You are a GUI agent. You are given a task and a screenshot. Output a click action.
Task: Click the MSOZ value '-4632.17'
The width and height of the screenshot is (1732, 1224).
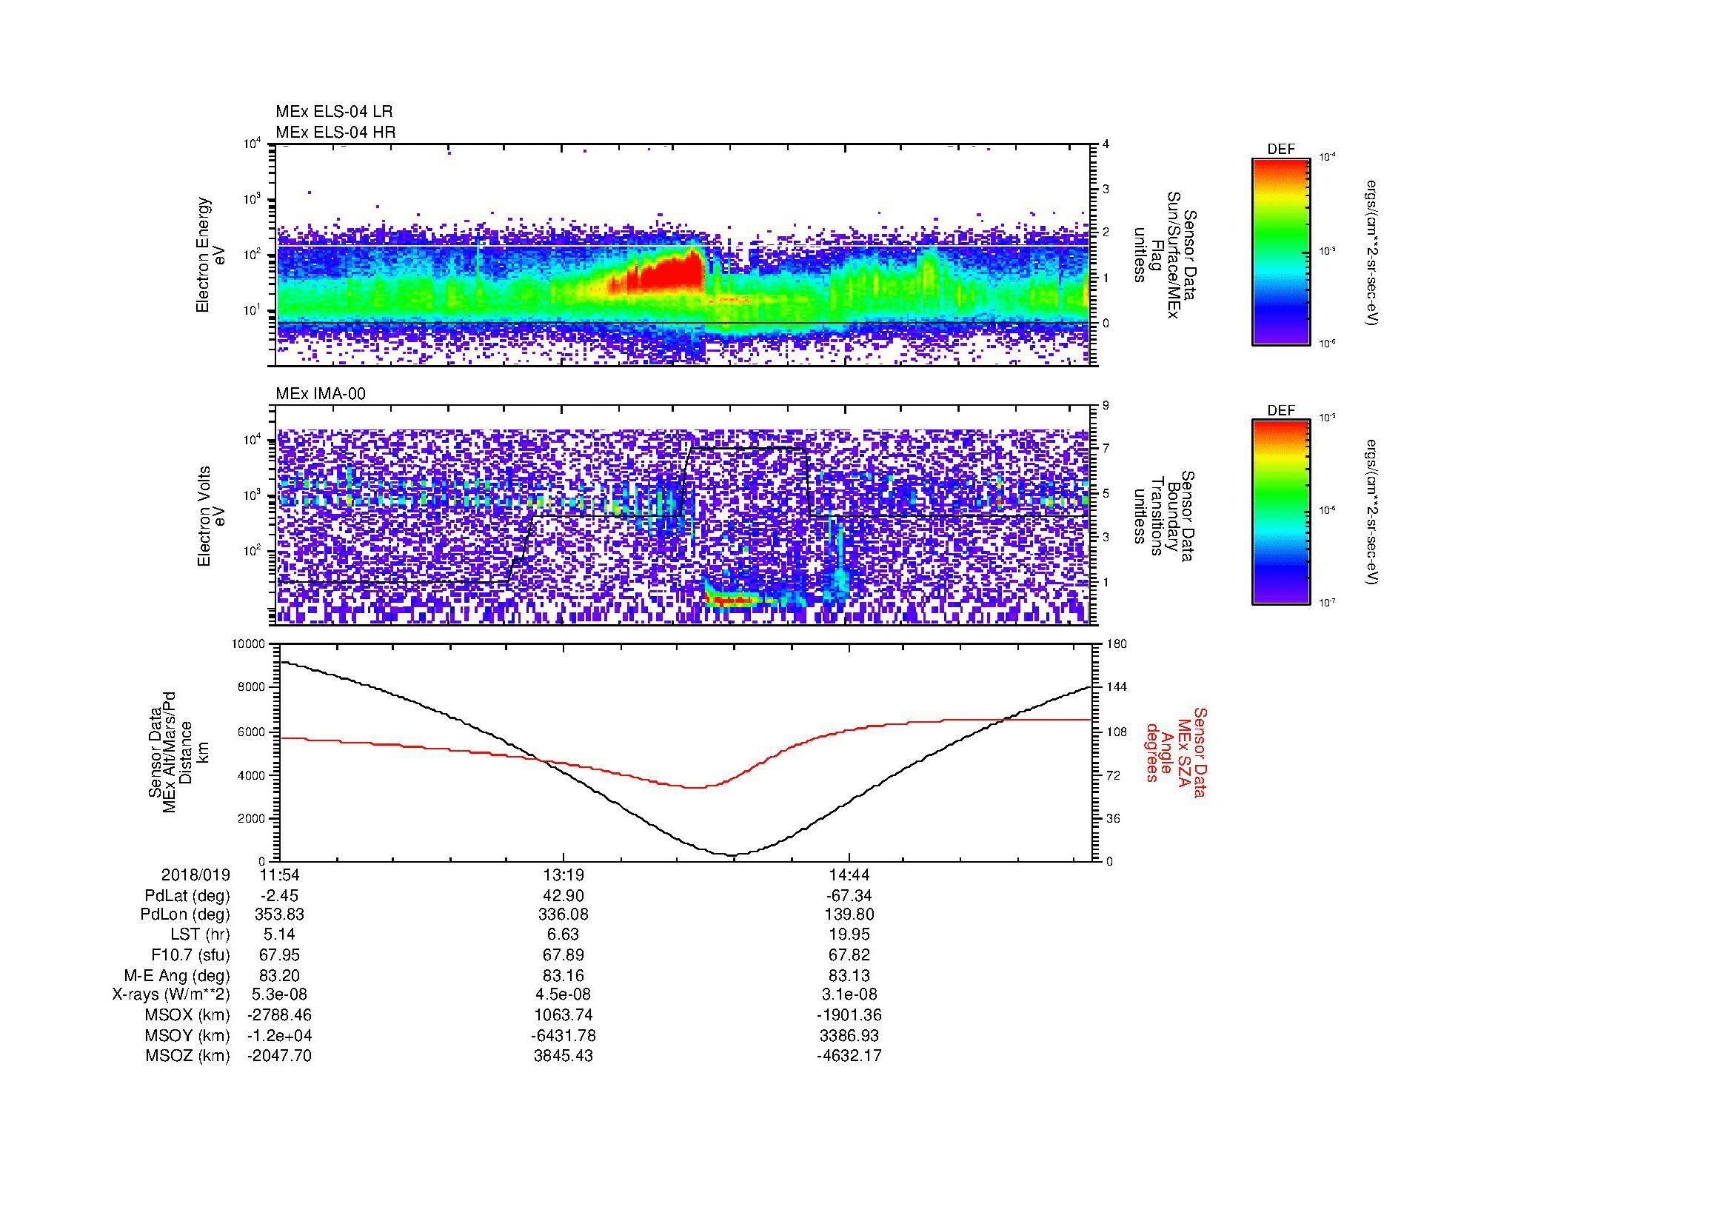[849, 1056]
